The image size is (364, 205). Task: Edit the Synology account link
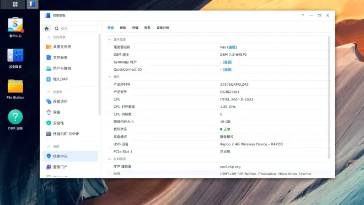[x=227, y=62]
